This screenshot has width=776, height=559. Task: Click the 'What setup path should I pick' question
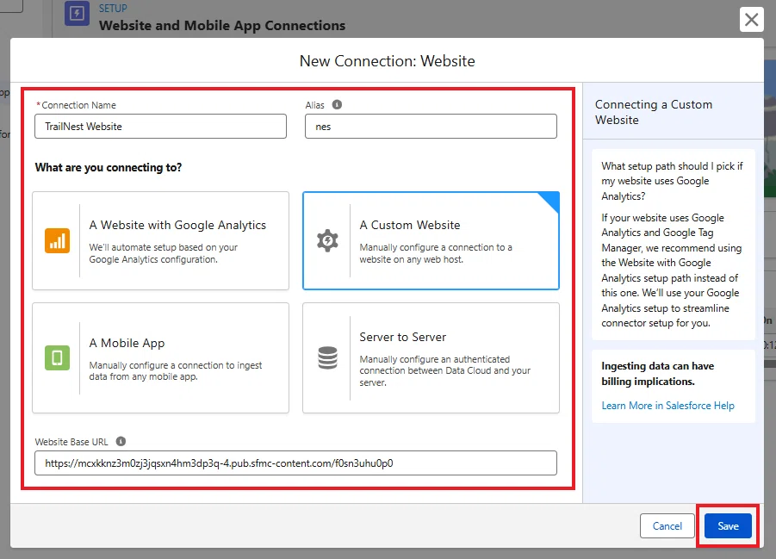(672, 181)
